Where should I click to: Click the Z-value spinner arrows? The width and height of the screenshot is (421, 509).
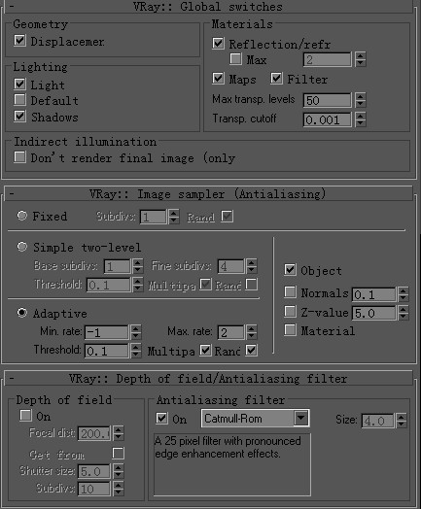coord(403,313)
